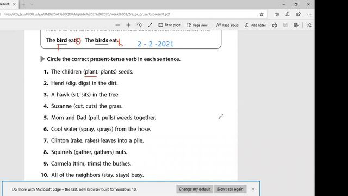Open the Page view dropdown
The image size is (348, 196).
pos(197,25)
